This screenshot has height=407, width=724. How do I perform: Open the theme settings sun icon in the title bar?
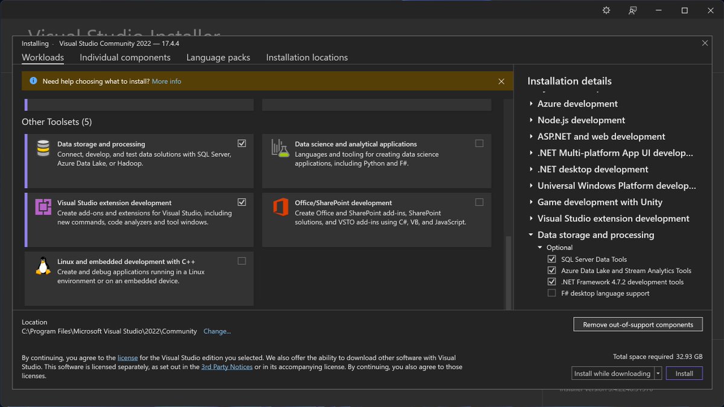[x=606, y=10]
